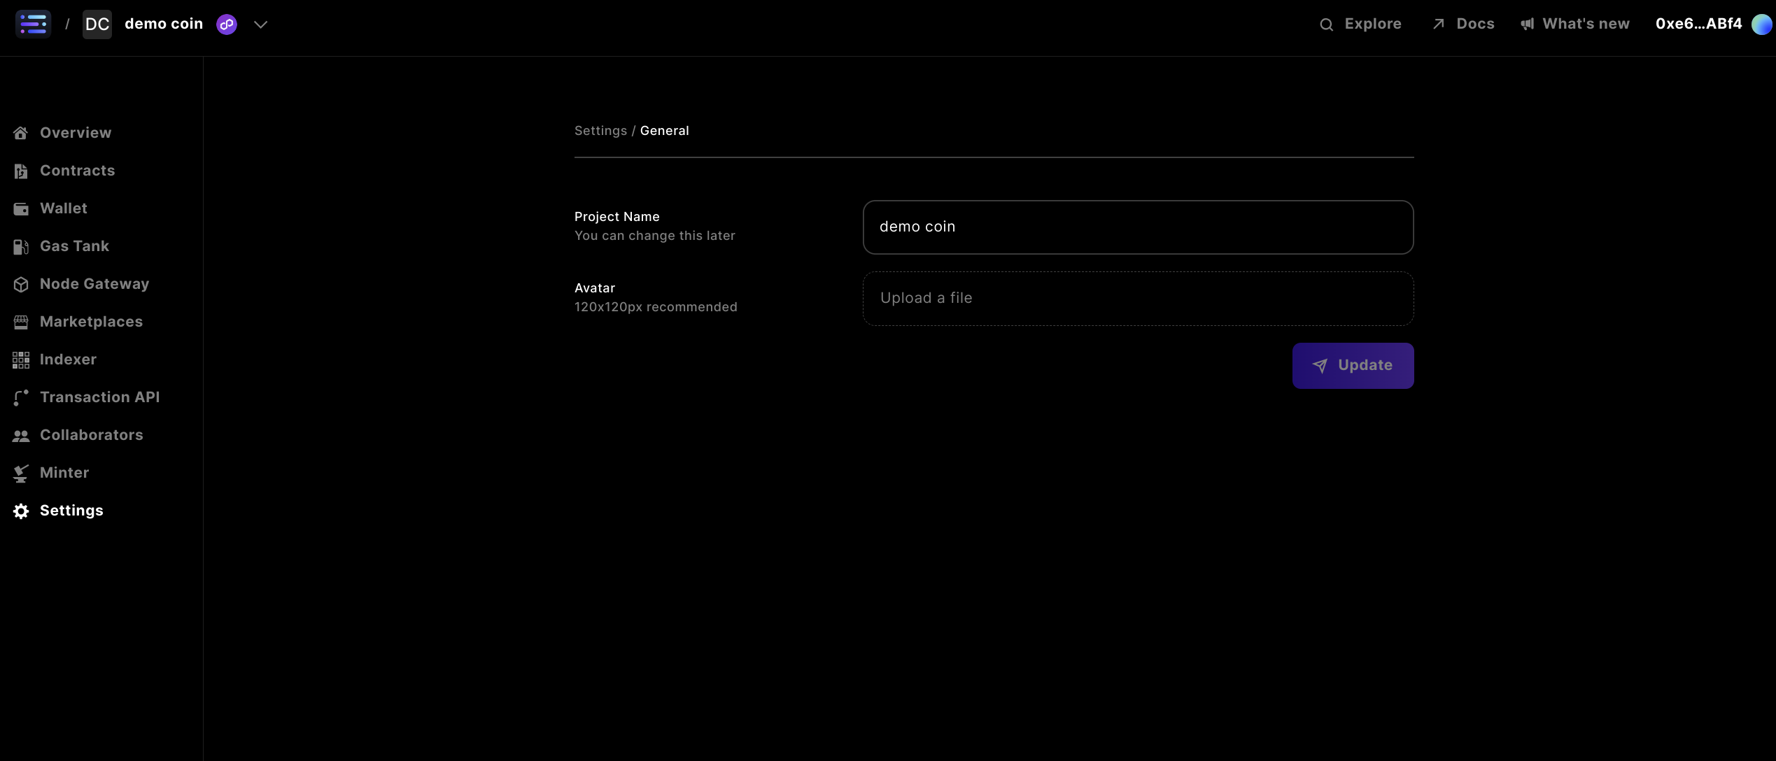Screen dimensions: 1776x761
Task: Open the Gas Tank section
Action: (20, 246)
